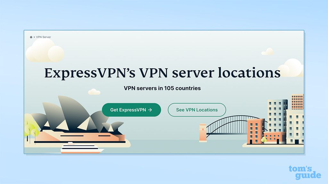Click the largest cloud beside the breadcrumb

[x=45, y=51]
